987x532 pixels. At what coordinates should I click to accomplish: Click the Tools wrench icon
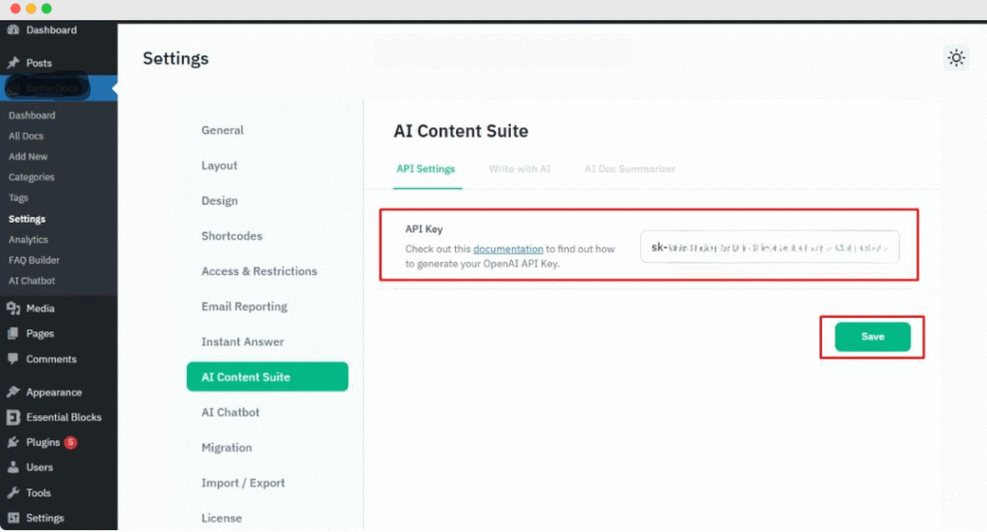pos(13,492)
